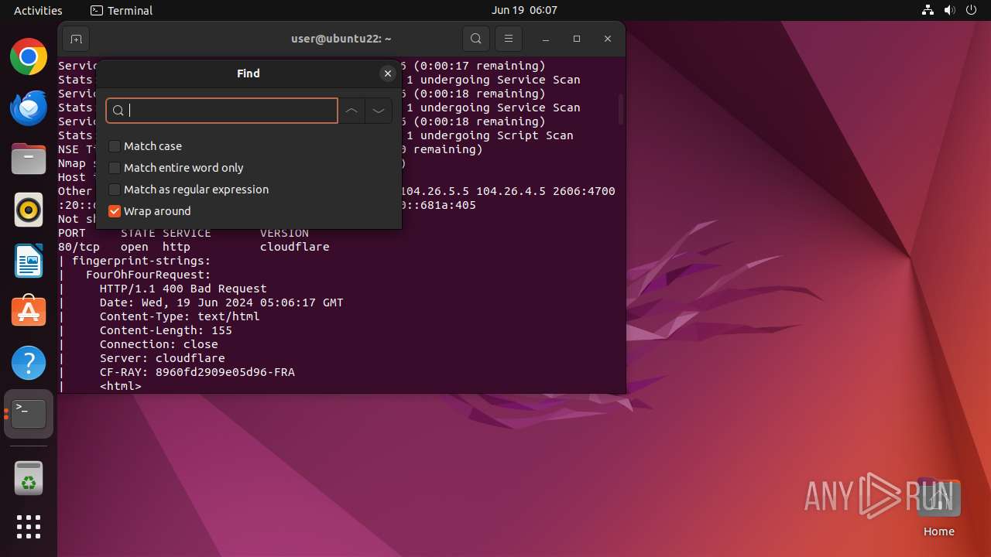Go to the next match with the down arrow

pos(379,111)
